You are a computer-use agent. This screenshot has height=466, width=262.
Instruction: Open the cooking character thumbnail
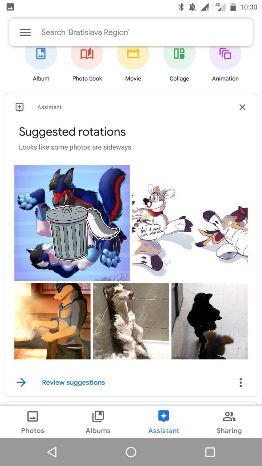52,321
